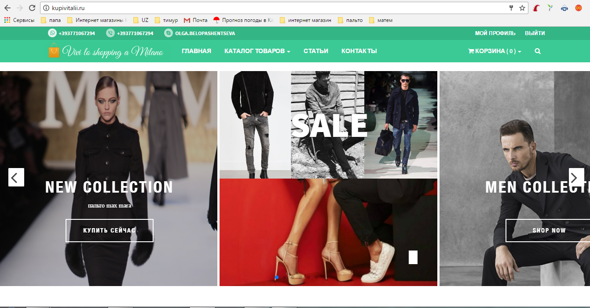Click the Vivi lo shopping a Milano logo text
This screenshot has height=308, width=590.
pos(113,51)
